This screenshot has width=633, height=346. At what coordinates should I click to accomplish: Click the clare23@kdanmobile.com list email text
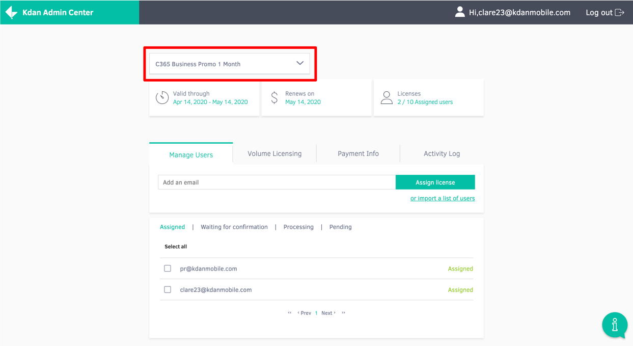216,289
